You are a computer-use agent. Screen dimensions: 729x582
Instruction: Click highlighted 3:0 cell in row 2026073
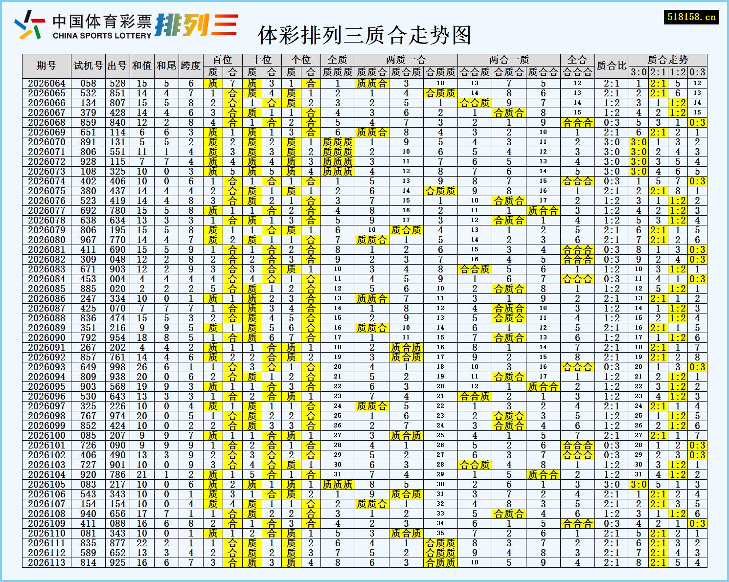pos(638,171)
